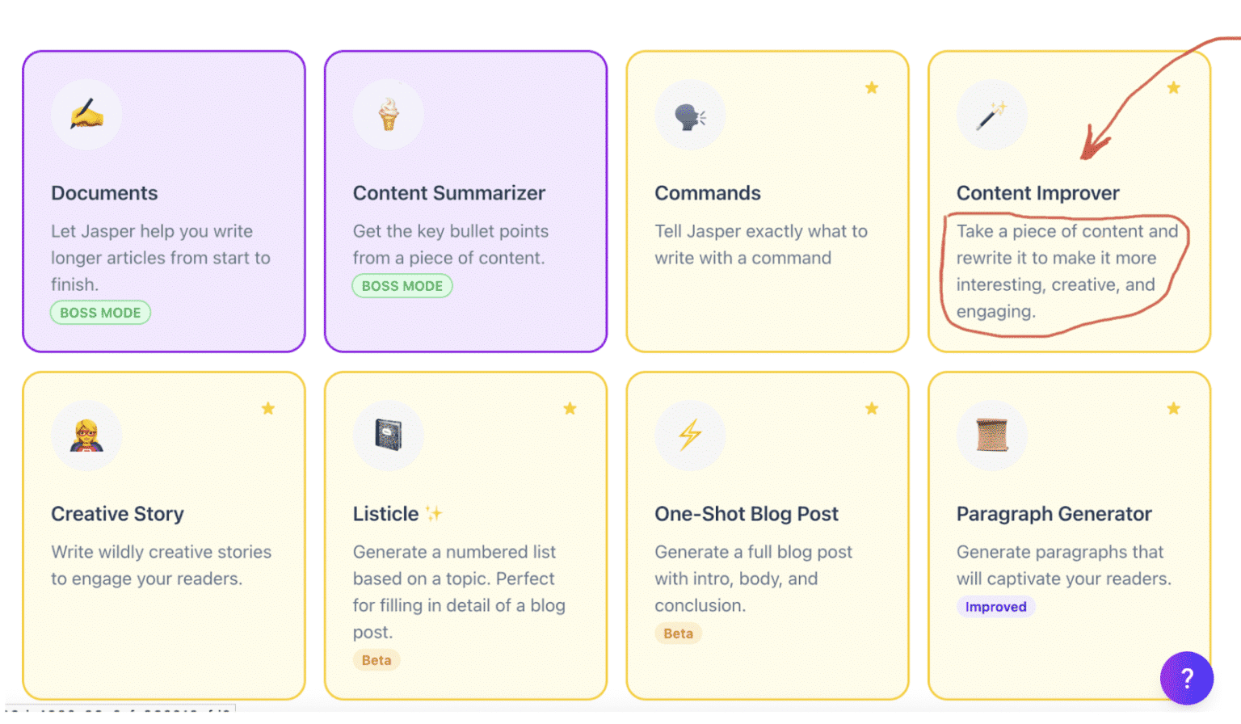Image resolution: width=1241 pixels, height=724 pixels.
Task: Click the Beta badge on Listicle
Action: tap(377, 660)
